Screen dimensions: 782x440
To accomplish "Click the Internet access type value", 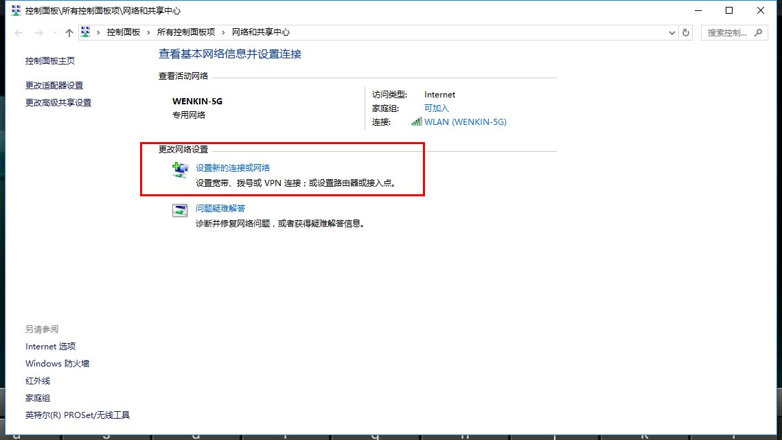I will coord(439,94).
